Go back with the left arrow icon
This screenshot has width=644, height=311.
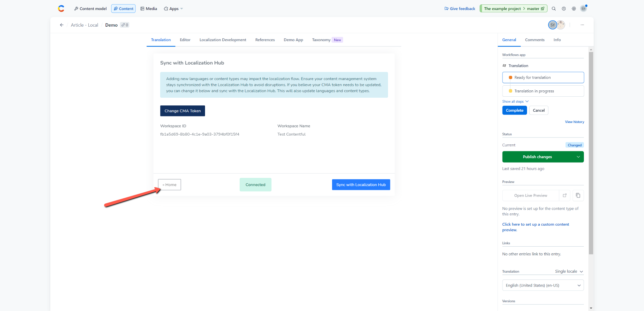[62, 25]
